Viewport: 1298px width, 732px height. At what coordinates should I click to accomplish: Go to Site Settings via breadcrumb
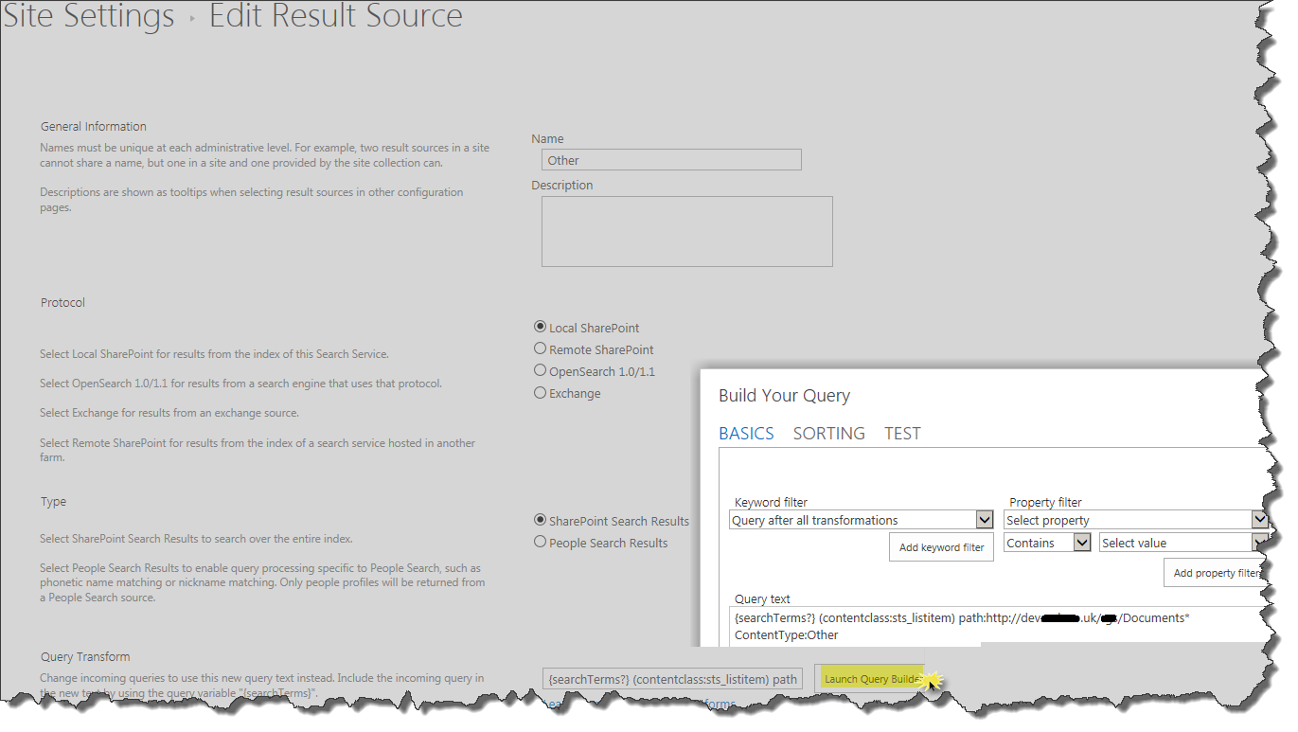pos(89,16)
